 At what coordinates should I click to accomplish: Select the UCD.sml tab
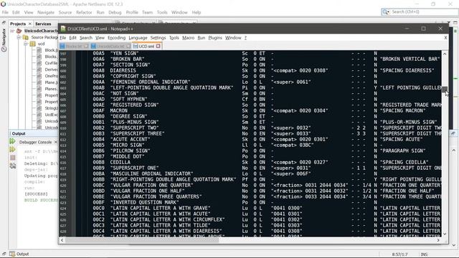tap(146, 46)
